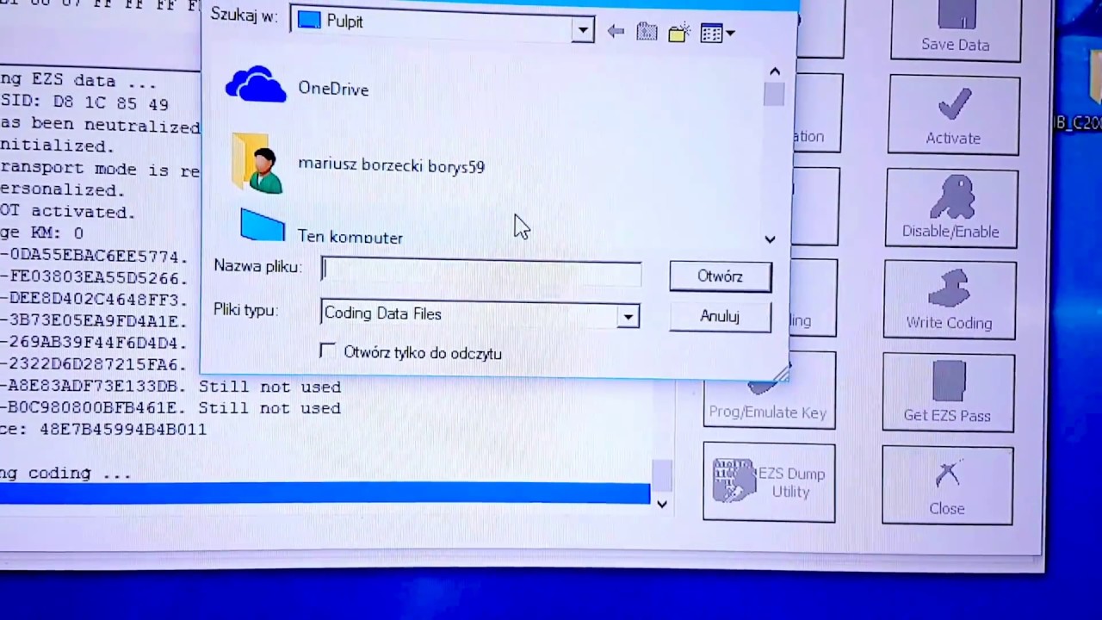Open the EZS Dump Utility
This screenshot has height=620, width=1102.
769,482
